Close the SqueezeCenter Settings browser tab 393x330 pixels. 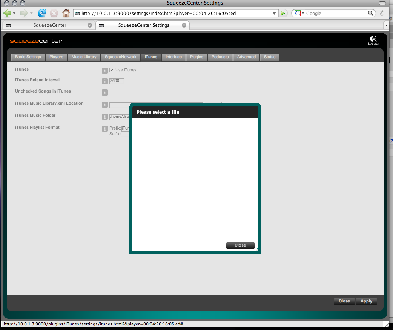184,25
